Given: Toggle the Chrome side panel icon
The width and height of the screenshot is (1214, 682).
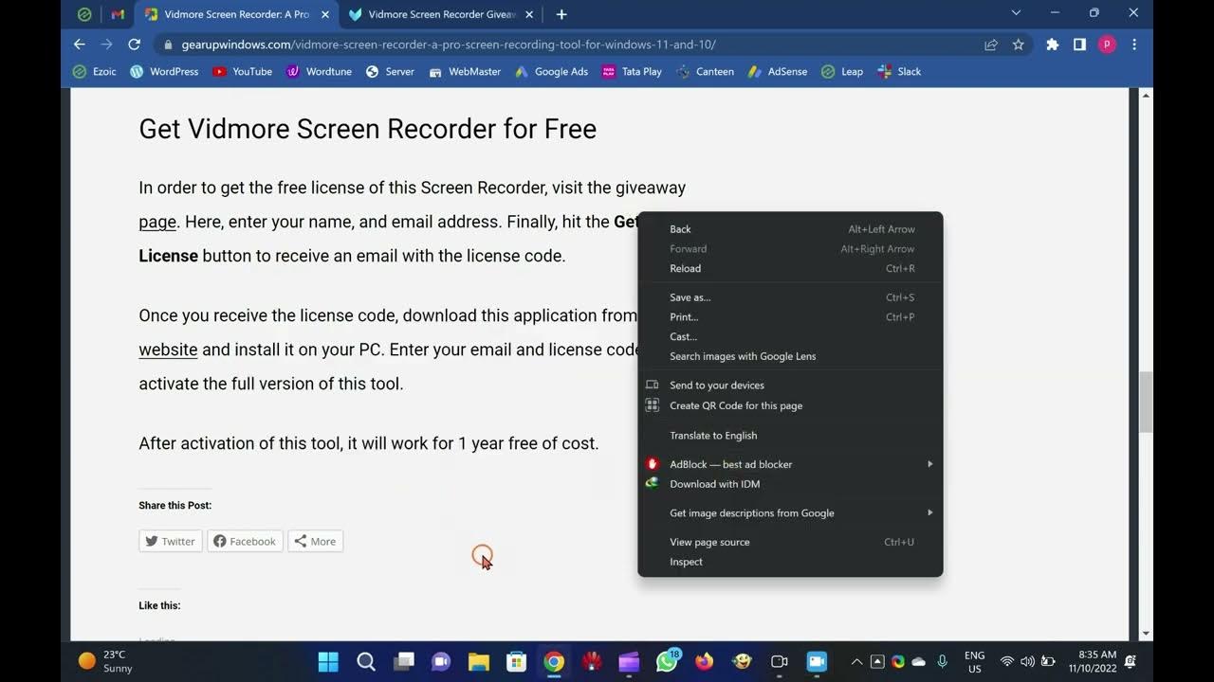Looking at the screenshot, I should (x=1079, y=45).
